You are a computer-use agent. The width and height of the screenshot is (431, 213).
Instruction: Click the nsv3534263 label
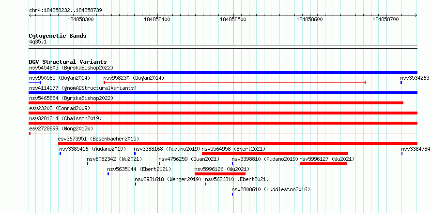415,78
